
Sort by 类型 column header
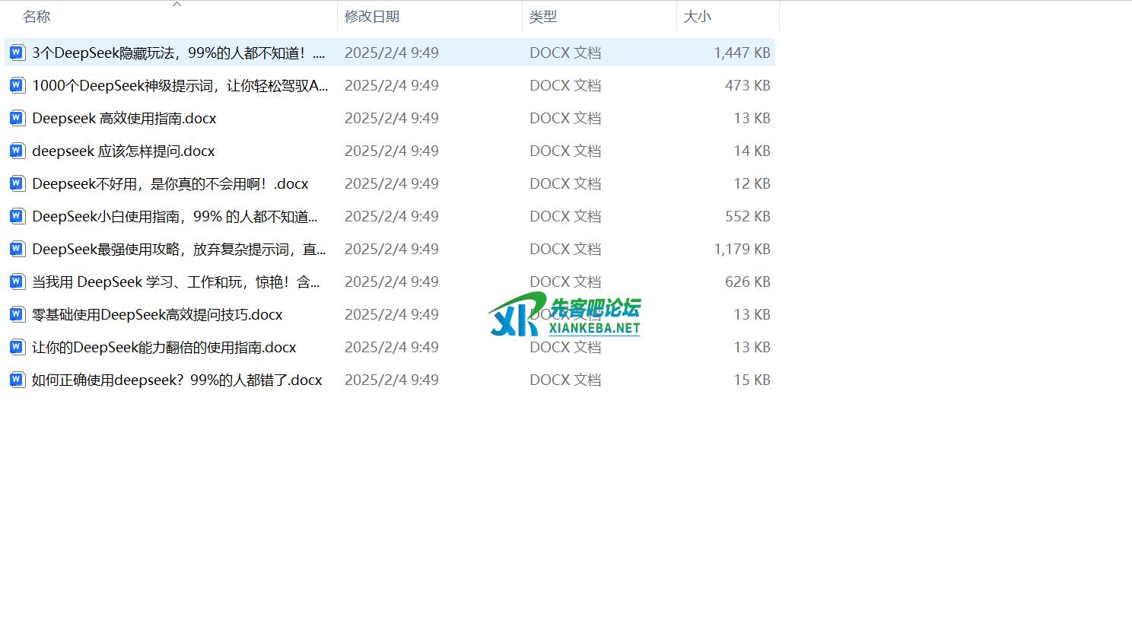pos(543,17)
